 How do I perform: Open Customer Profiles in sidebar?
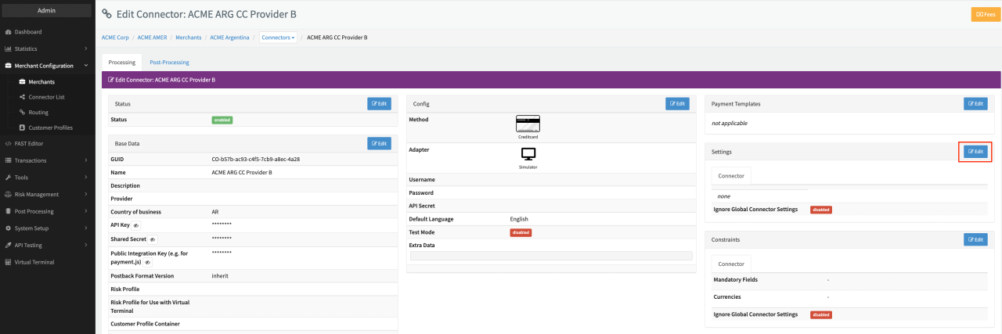tap(50, 127)
